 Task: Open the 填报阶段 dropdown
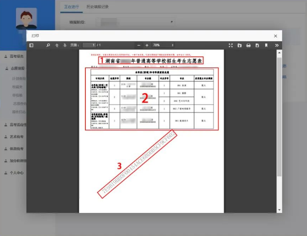coord(136,22)
